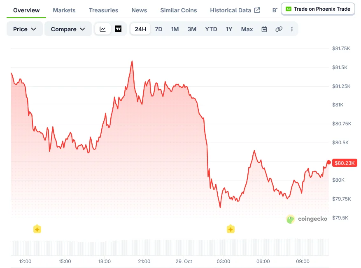Expand the Price dropdown
The image size is (361, 268).
25,29
